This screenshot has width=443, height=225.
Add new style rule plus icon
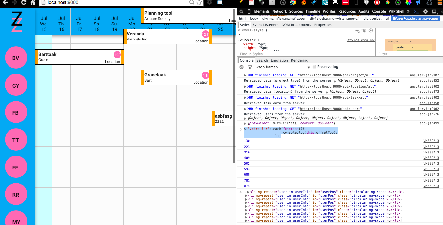coord(357,30)
